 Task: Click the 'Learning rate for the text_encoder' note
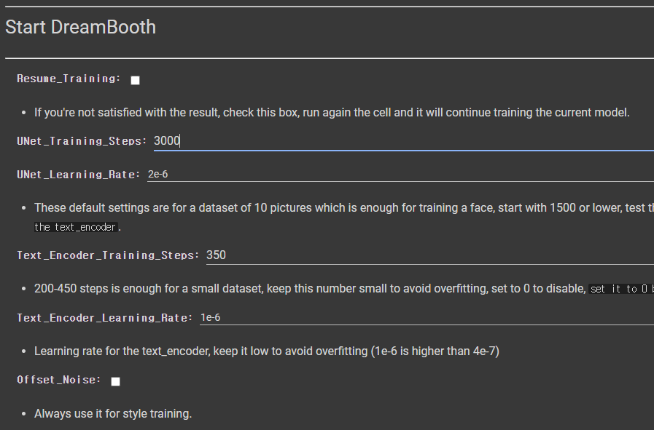click(x=267, y=351)
